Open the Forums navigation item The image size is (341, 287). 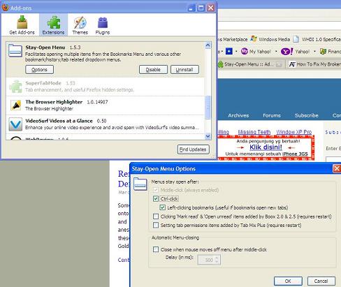tap(272, 115)
